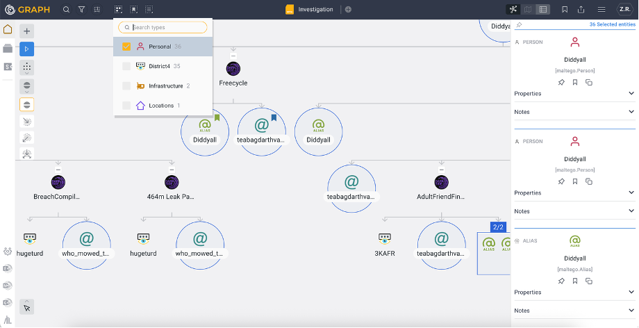639x328 pixels.
Task: Click the select bookmarked entities icon
Action: tap(133, 10)
